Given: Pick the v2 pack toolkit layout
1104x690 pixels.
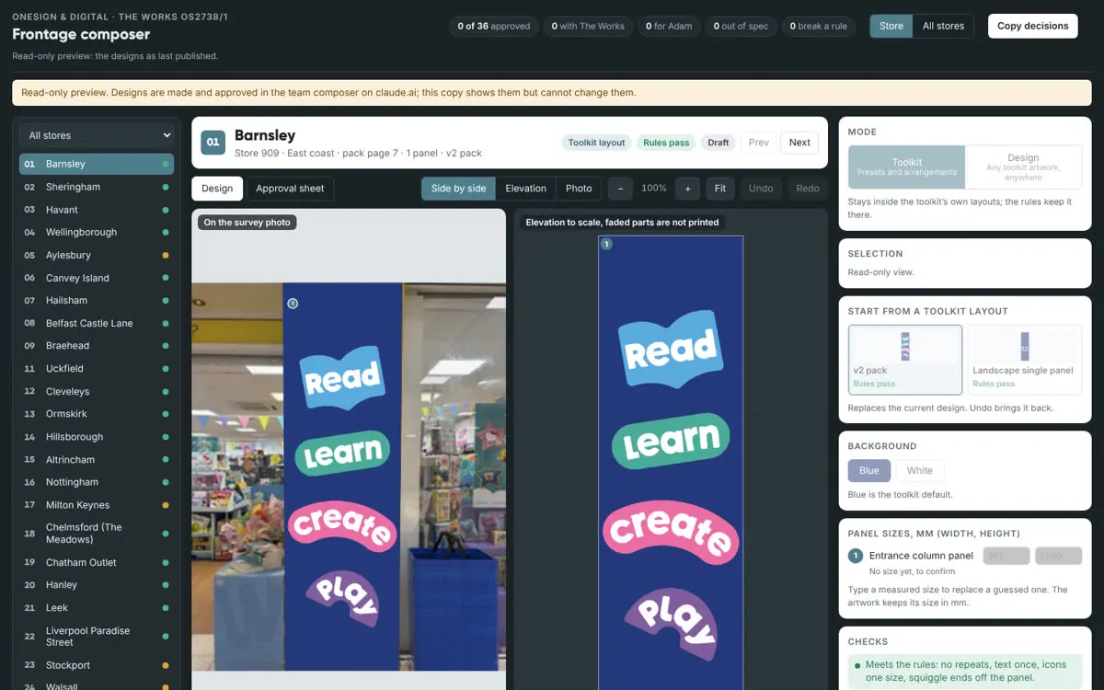Looking at the screenshot, I should pyautogui.click(x=905, y=359).
